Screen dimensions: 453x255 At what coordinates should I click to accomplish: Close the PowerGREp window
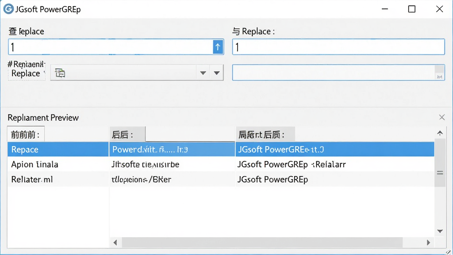[x=439, y=9]
